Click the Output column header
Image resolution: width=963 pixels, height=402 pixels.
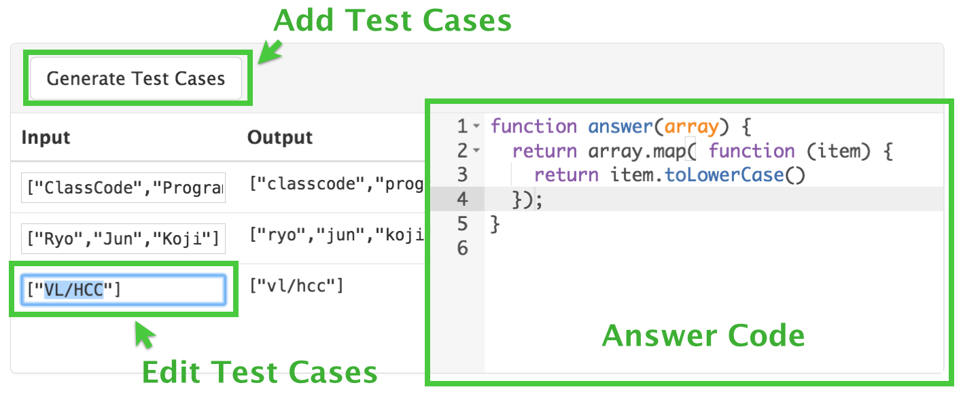pos(280,138)
